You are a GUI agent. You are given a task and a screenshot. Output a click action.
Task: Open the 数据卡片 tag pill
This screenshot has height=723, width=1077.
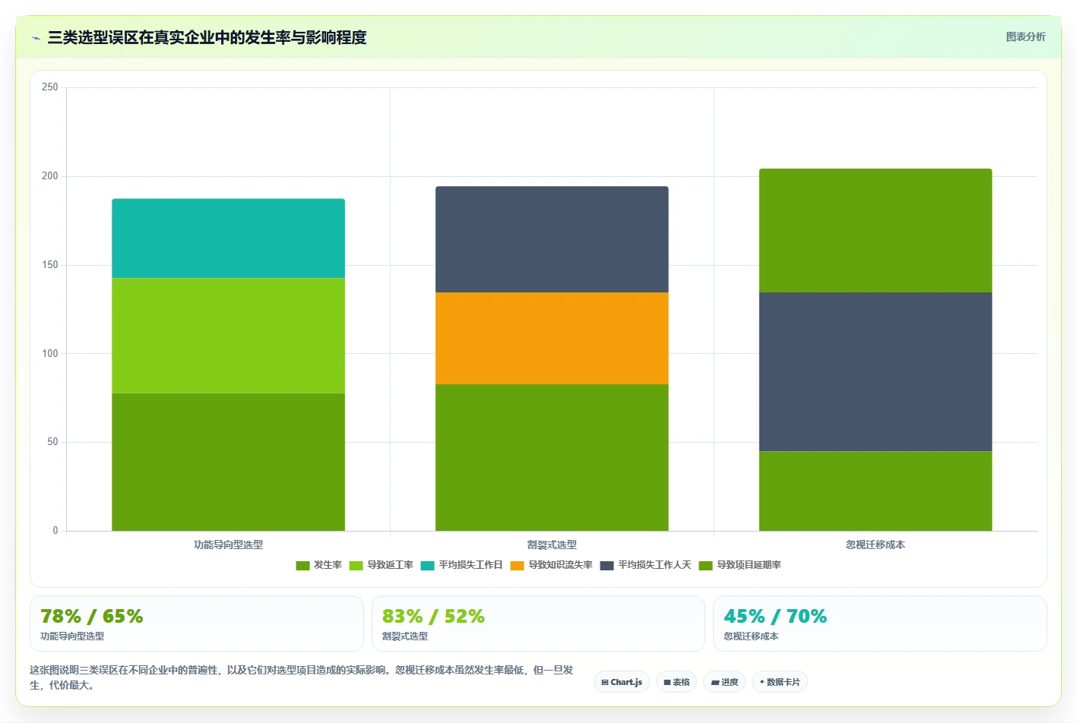point(780,682)
